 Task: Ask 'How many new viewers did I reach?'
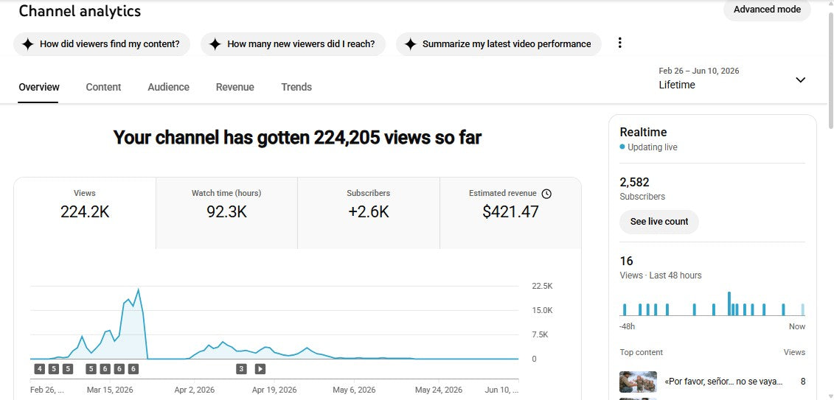(x=293, y=44)
